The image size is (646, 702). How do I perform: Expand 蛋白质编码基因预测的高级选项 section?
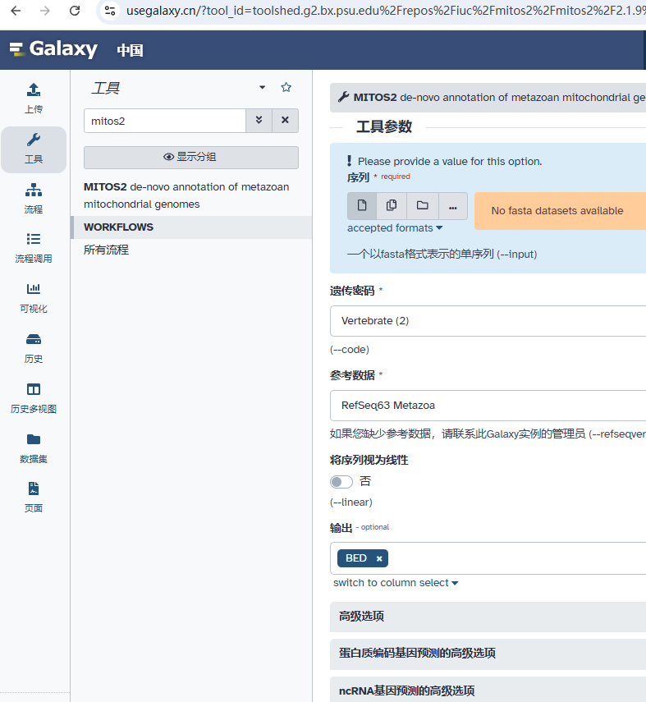pyautogui.click(x=488, y=654)
